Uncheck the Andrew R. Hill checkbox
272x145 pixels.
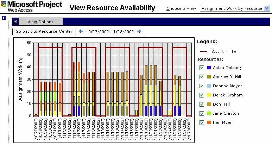pos(202,77)
